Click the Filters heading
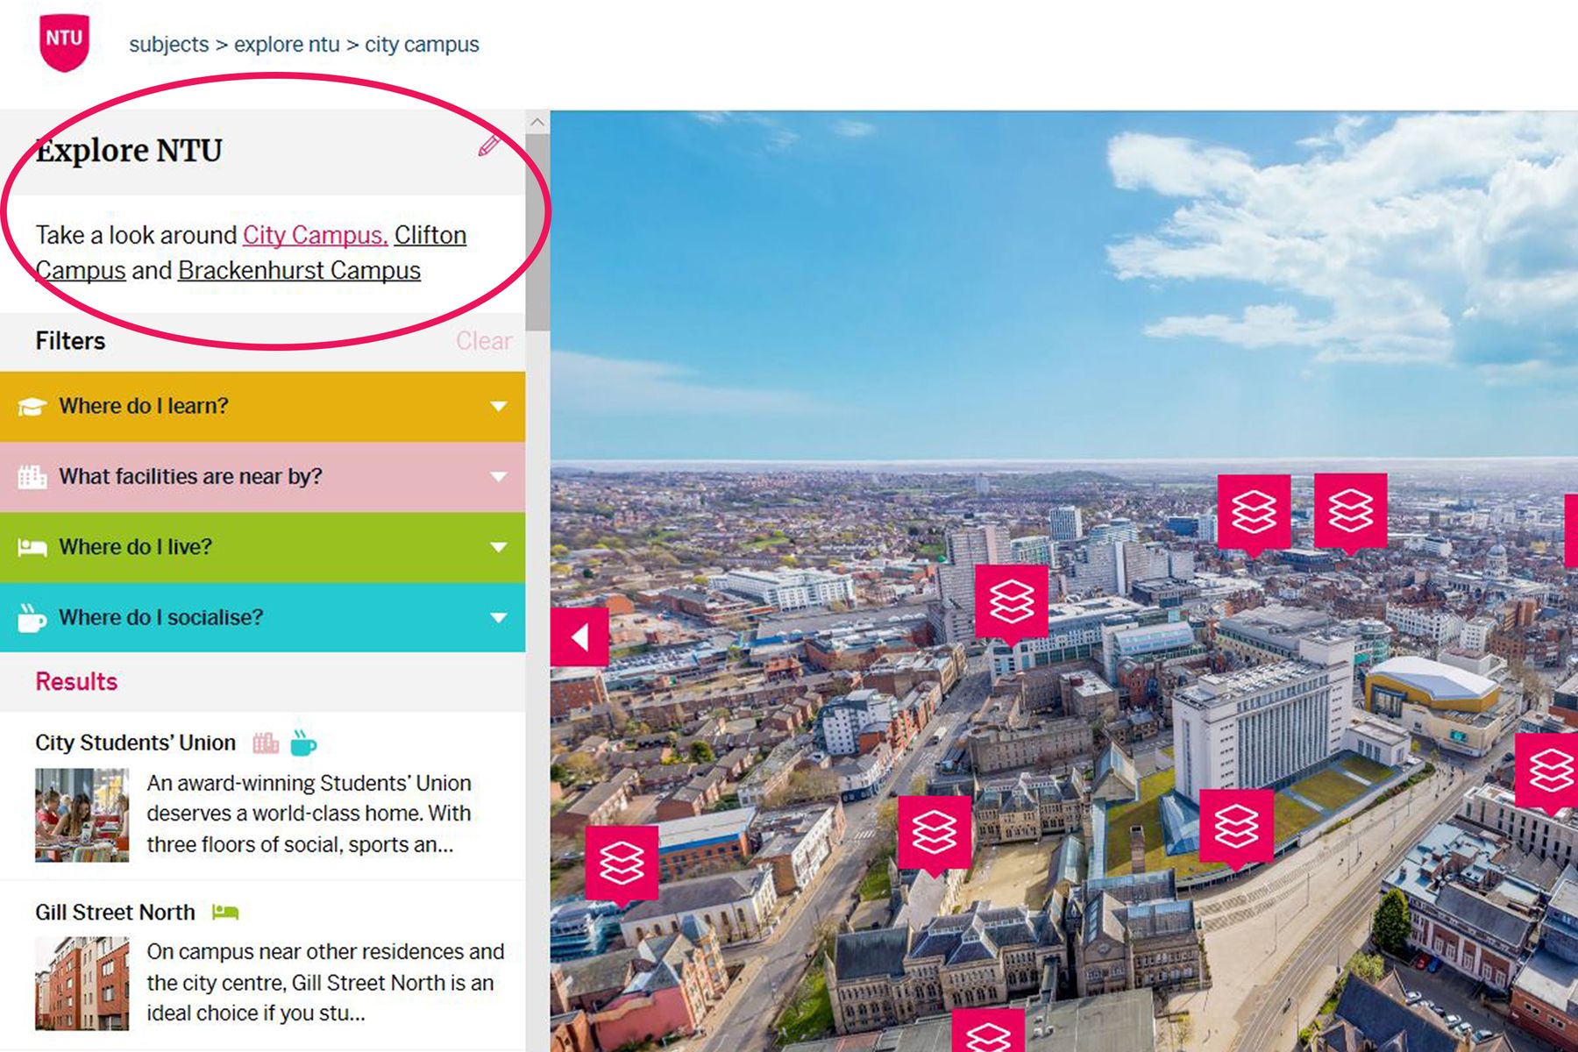Viewport: 1578px width, 1052px height. 70,341
